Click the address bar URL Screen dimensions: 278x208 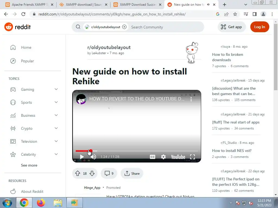click(x=112, y=14)
